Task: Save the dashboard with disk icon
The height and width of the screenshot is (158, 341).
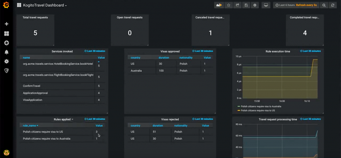Action: pos(246,5)
